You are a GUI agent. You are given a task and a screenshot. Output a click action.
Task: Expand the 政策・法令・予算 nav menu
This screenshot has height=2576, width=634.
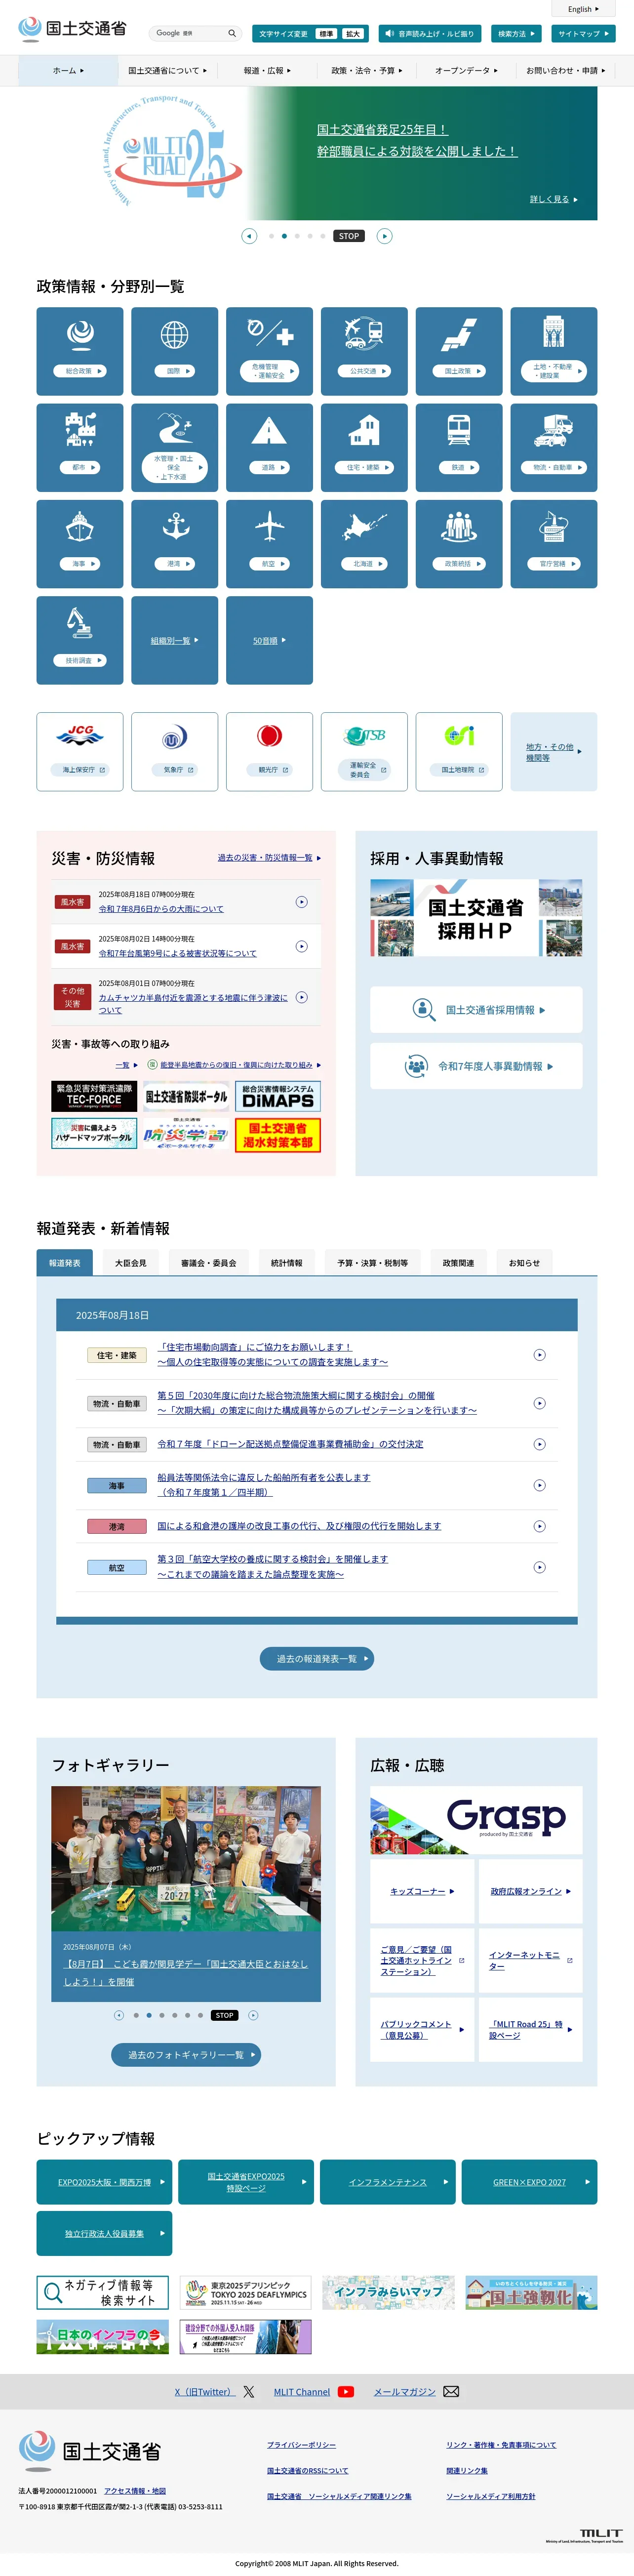pos(368,71)
